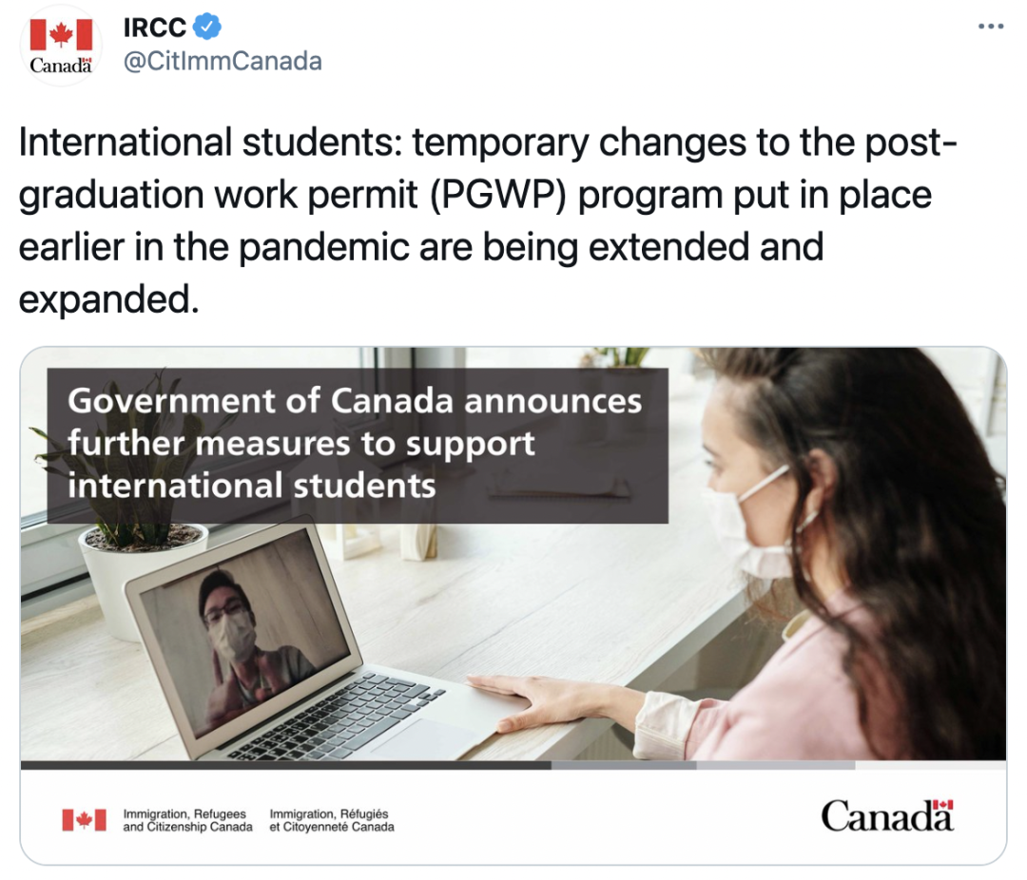
Task: Open the embedded news card image
Action: pos(513,605)
